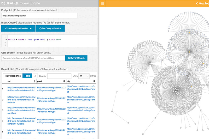Open the Pre-Configured Queries dropdown
This screenshot has height=139, width=209.
[x=18, y=28]
